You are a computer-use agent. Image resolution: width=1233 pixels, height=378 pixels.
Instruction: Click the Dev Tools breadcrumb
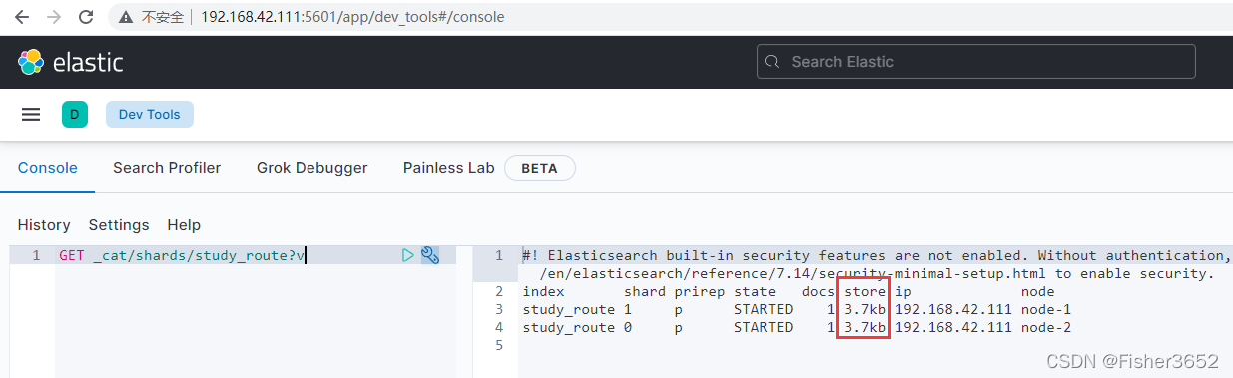click(x=150, y=115)
